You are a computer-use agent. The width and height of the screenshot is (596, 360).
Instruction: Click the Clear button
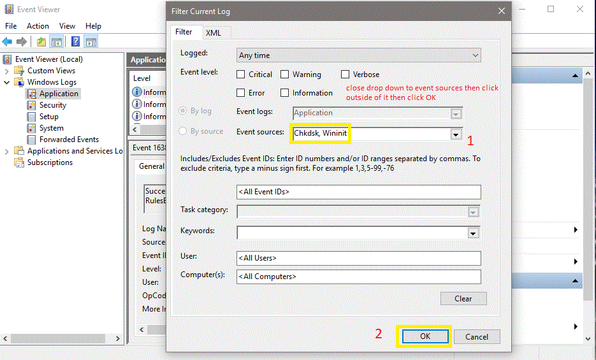click(x=463, y=298)
